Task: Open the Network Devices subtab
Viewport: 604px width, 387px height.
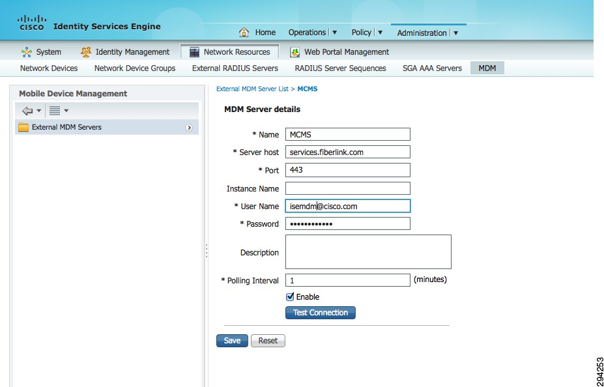Action: click(x=49, y=68)
